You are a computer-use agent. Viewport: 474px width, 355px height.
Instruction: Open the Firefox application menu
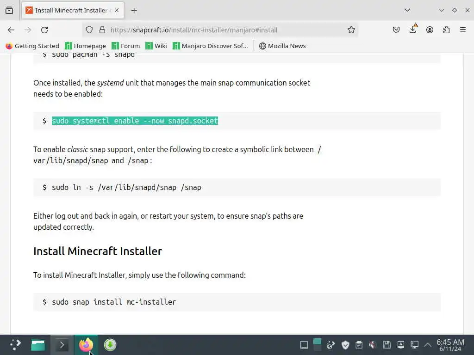[463, 30]
